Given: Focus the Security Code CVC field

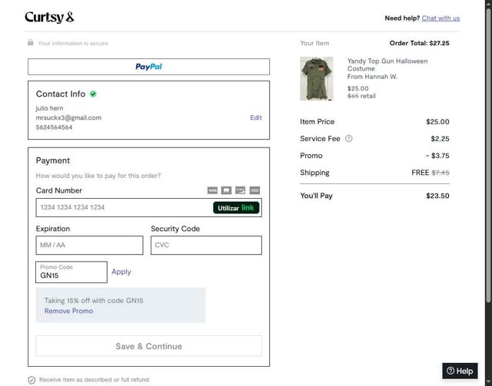Looking at the screenshot, I should pyautogui.click(x=206, y=245).
